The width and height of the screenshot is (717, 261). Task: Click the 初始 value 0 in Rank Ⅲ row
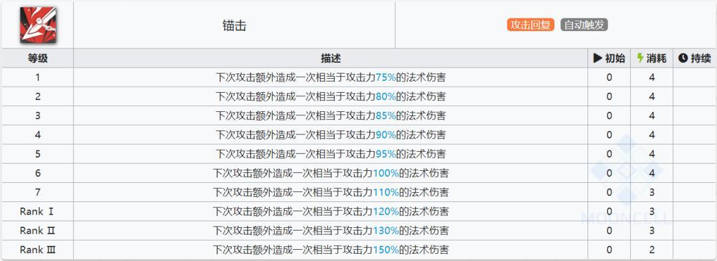pyautogui.click(x=609, y=250)
